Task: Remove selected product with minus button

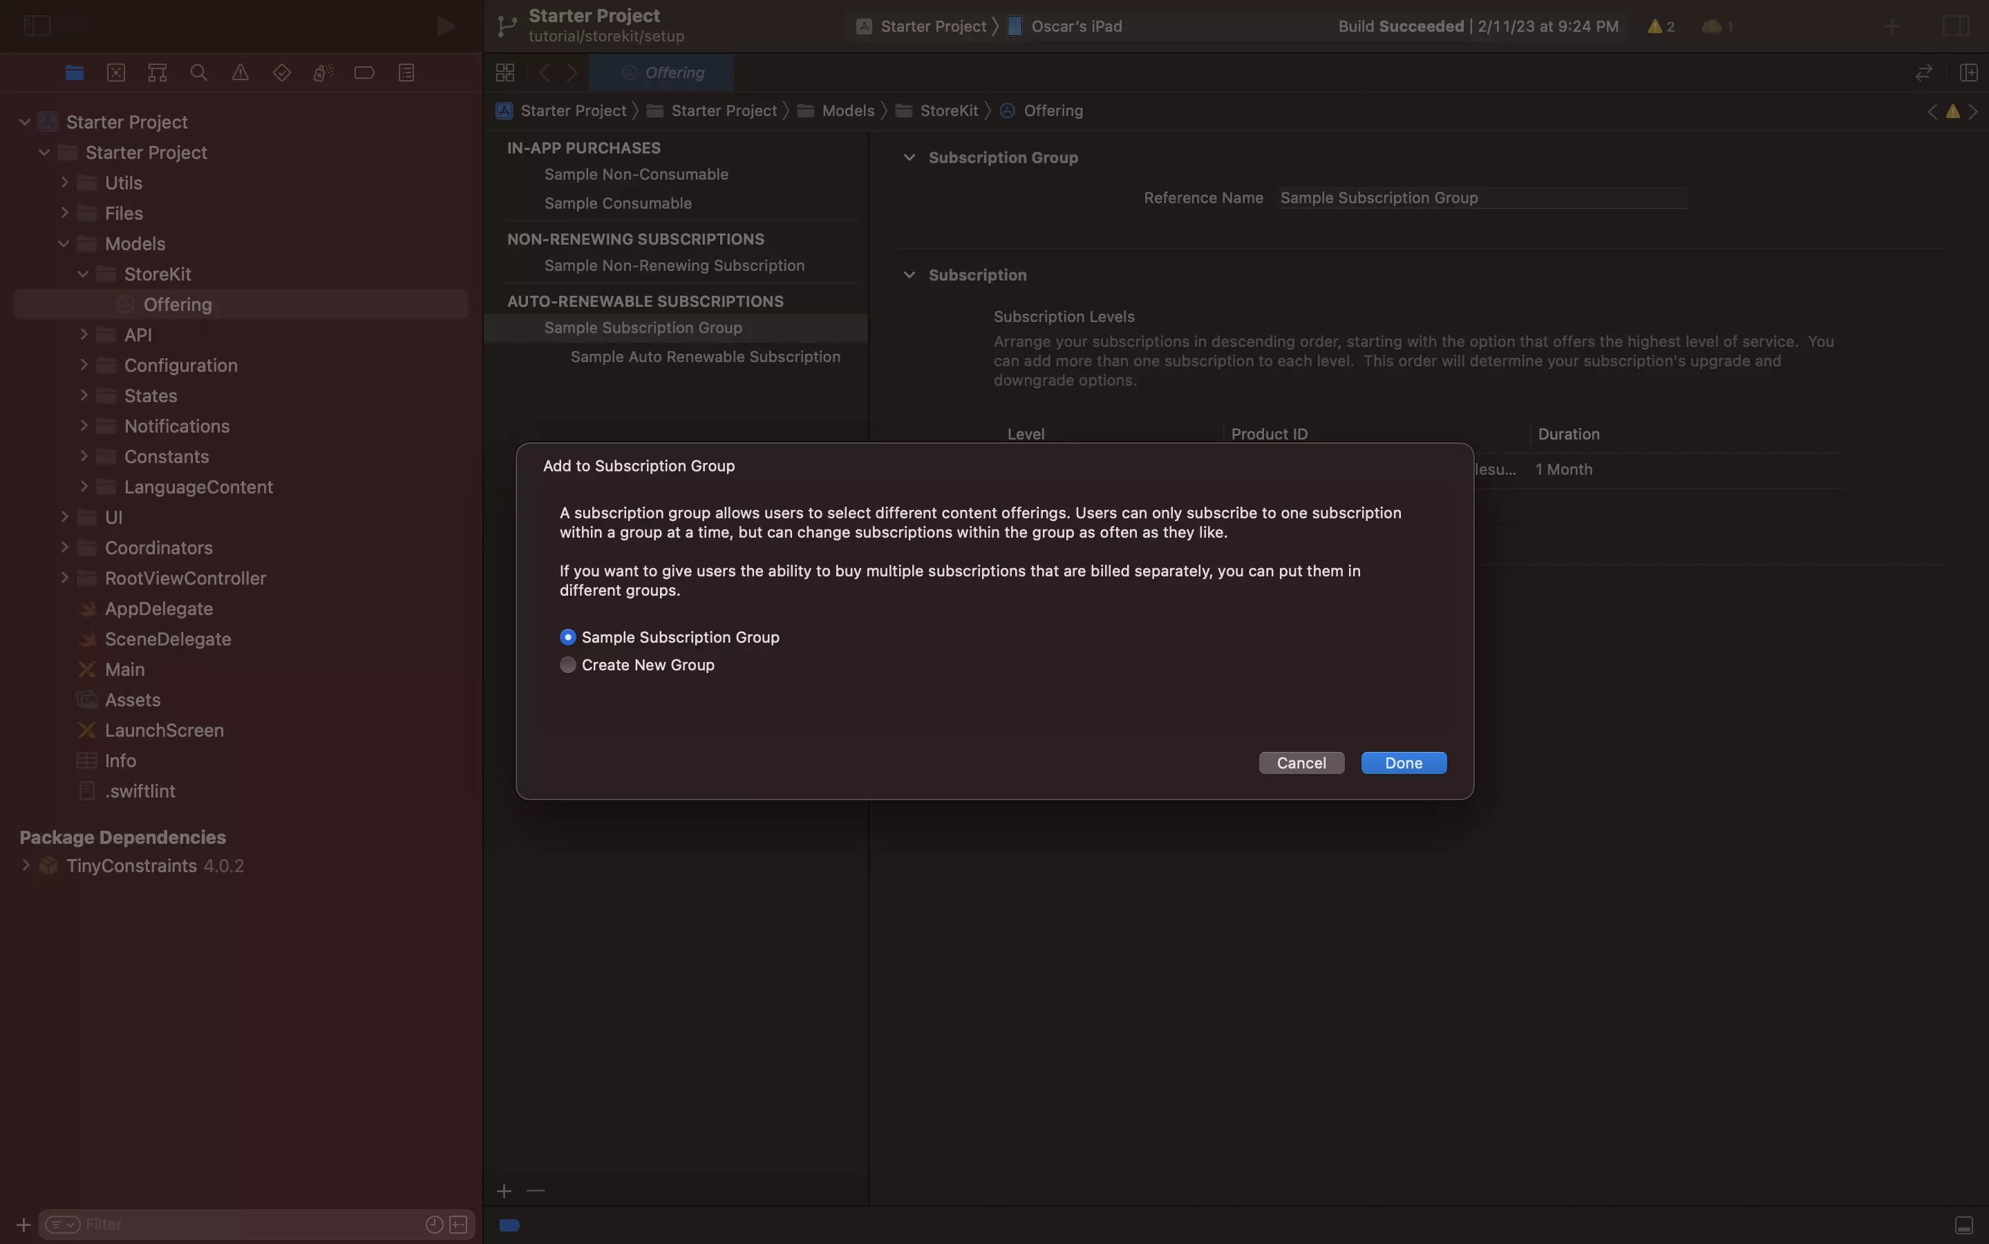Action: [536, 1191]
